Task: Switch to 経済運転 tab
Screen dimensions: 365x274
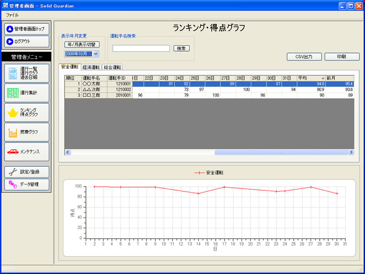Action: click(x=92, y=67)
